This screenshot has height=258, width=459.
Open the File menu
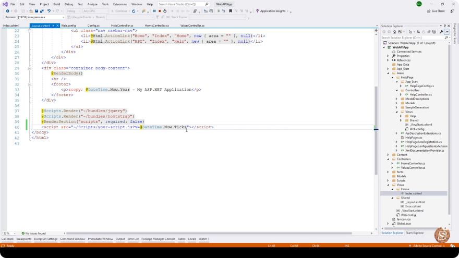13,4
